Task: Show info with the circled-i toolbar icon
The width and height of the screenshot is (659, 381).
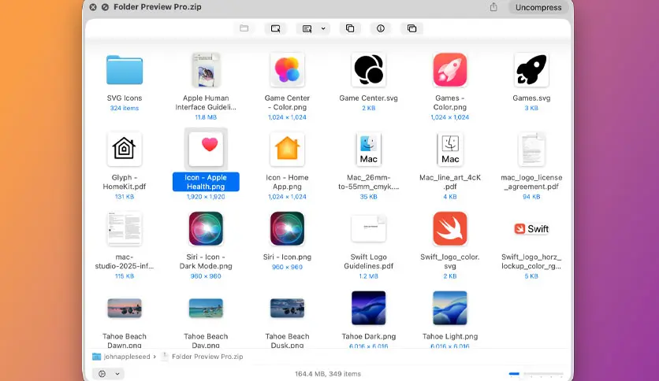Action: tap(381, 28)
